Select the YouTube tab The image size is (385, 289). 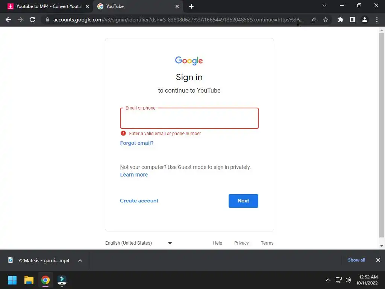(x=138, y=6)
